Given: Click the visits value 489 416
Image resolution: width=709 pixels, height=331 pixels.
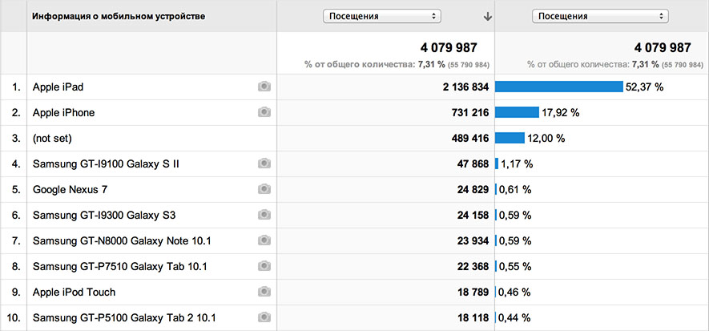Looking at the screenshot, I should 469,139.
